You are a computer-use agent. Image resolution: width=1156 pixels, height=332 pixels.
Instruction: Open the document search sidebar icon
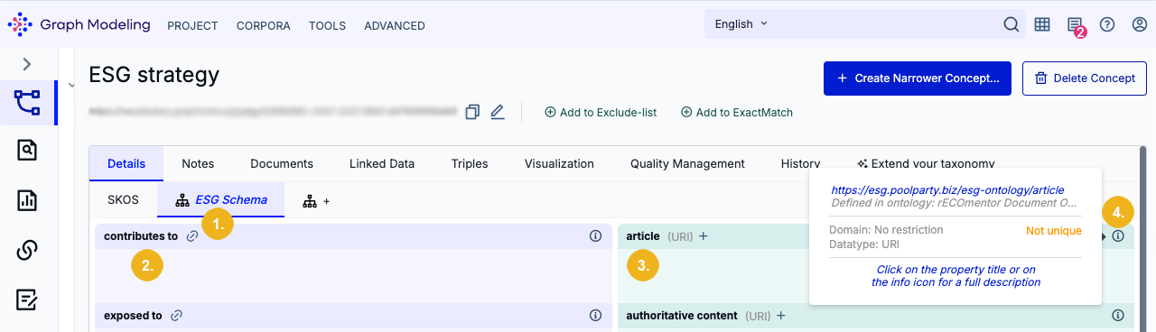[28, 151]
